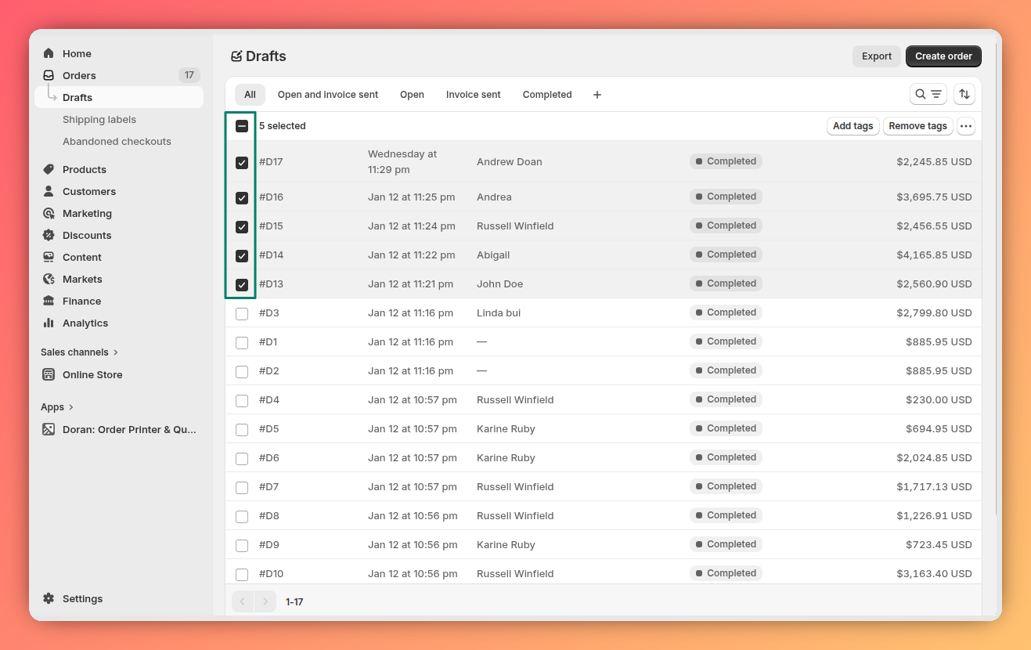Open search and filter drafts button

coord(928,94)
